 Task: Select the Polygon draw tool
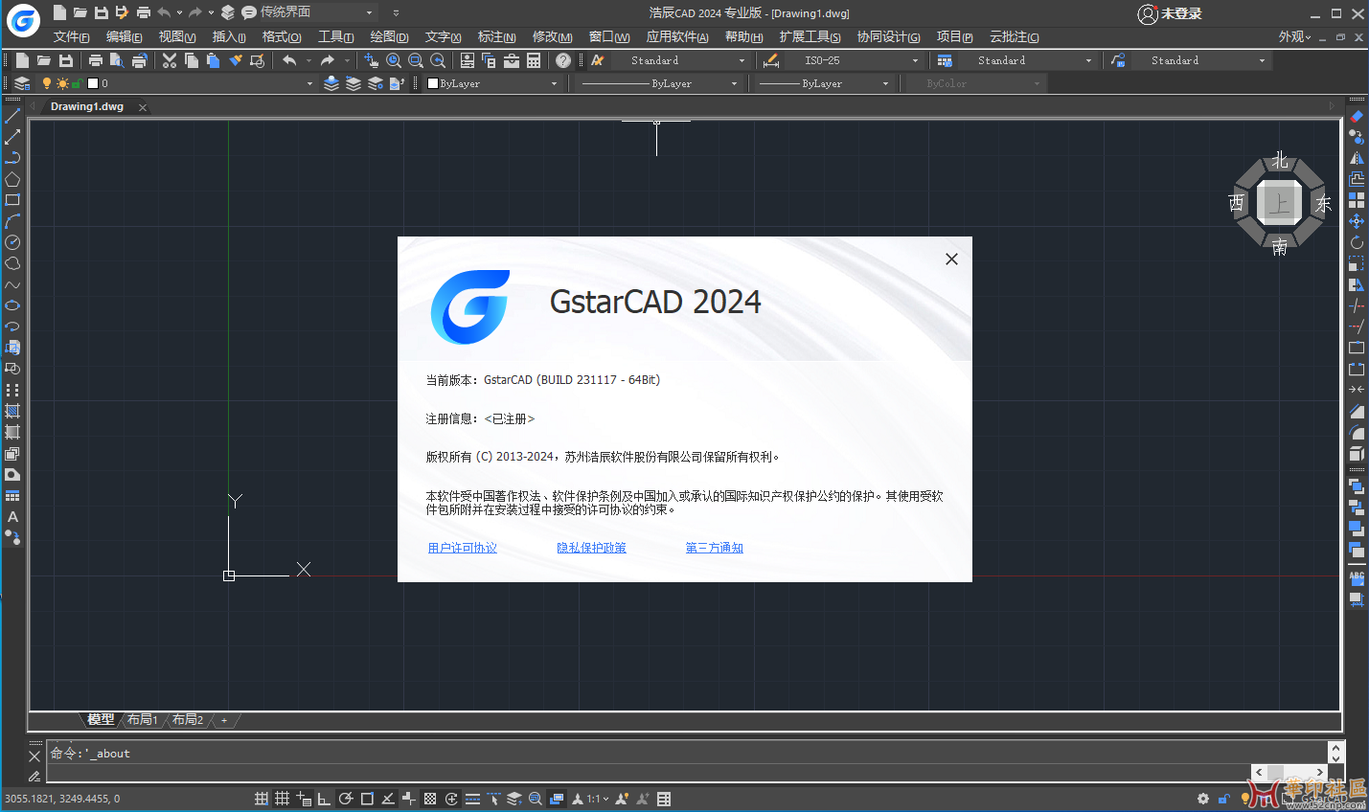(x=12, y=179)
